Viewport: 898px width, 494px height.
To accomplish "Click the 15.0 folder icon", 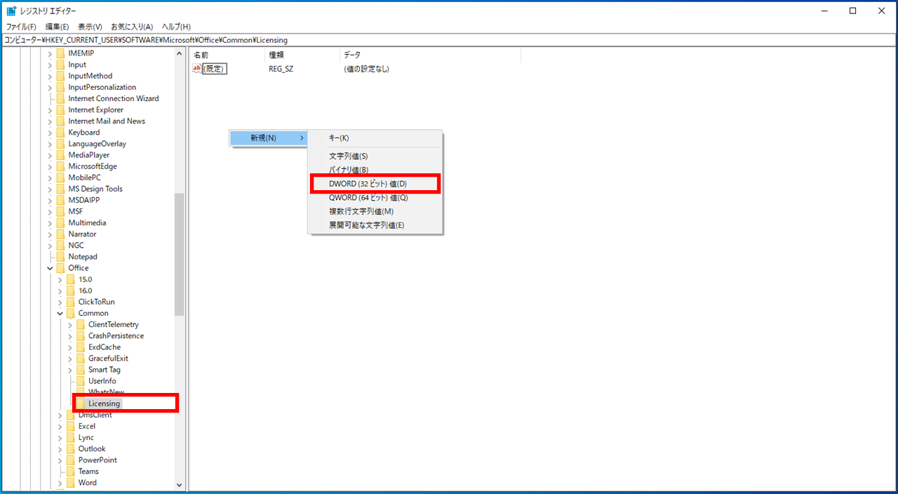I will [x=70, y=279].
